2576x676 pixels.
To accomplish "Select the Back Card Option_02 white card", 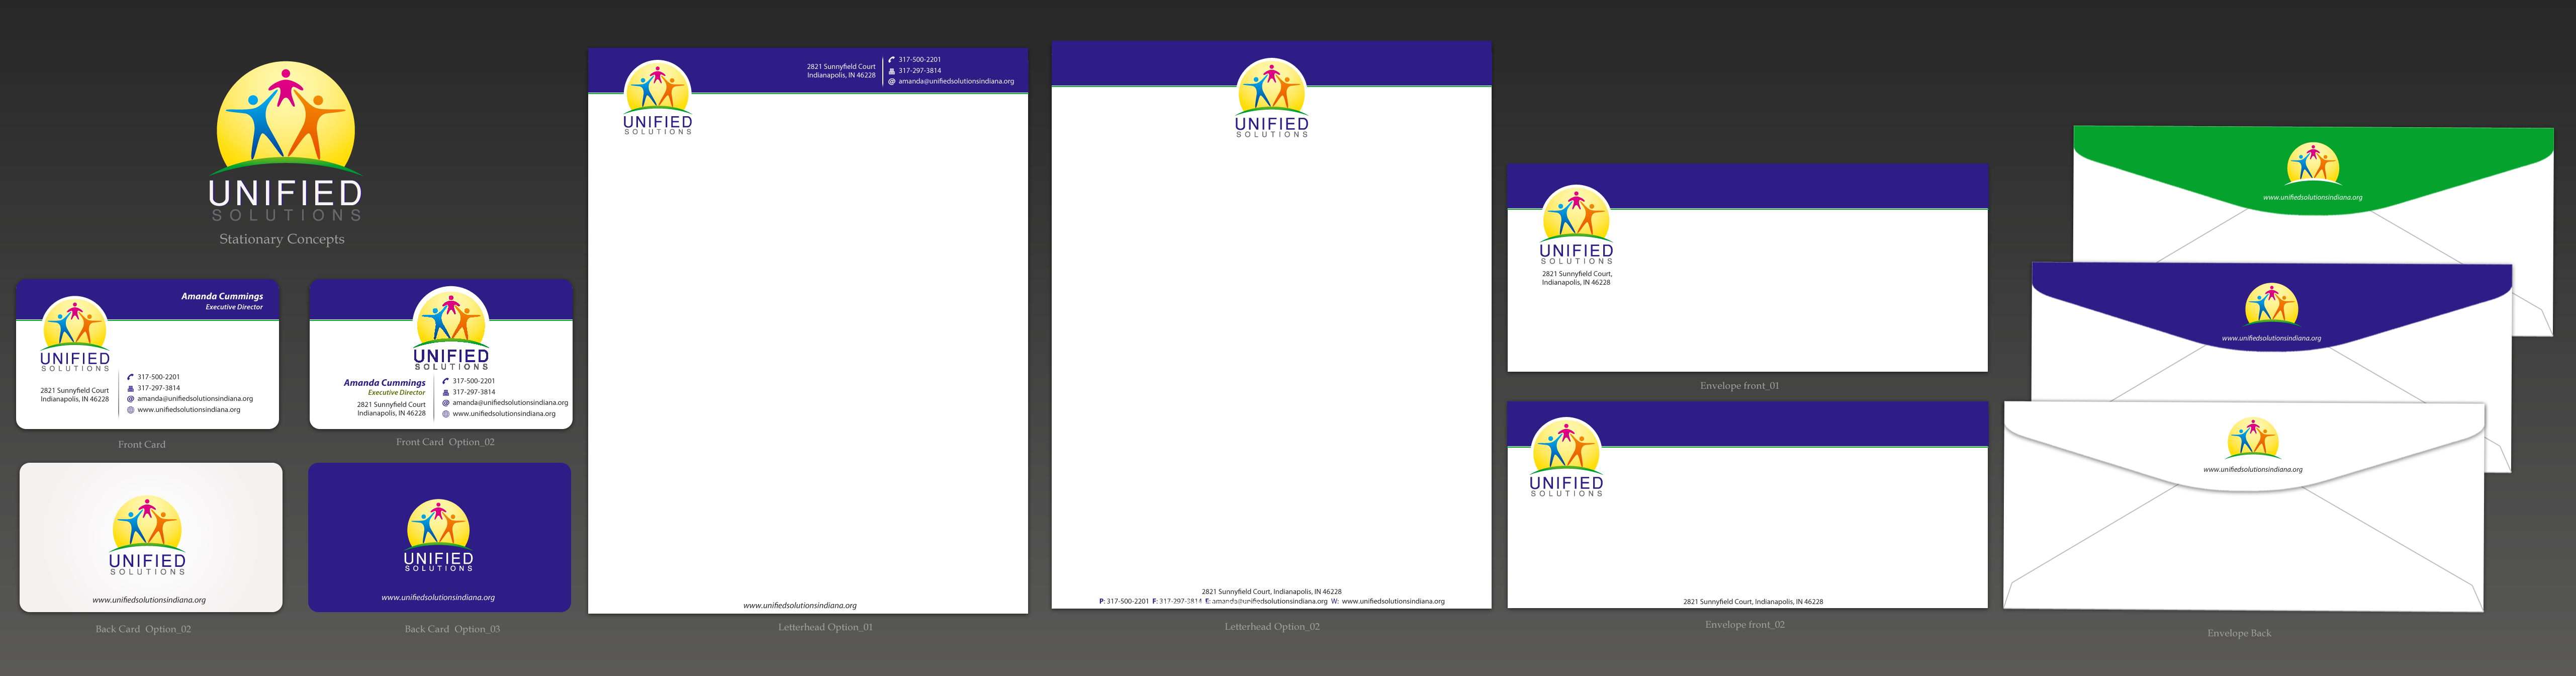I will 151,536.
